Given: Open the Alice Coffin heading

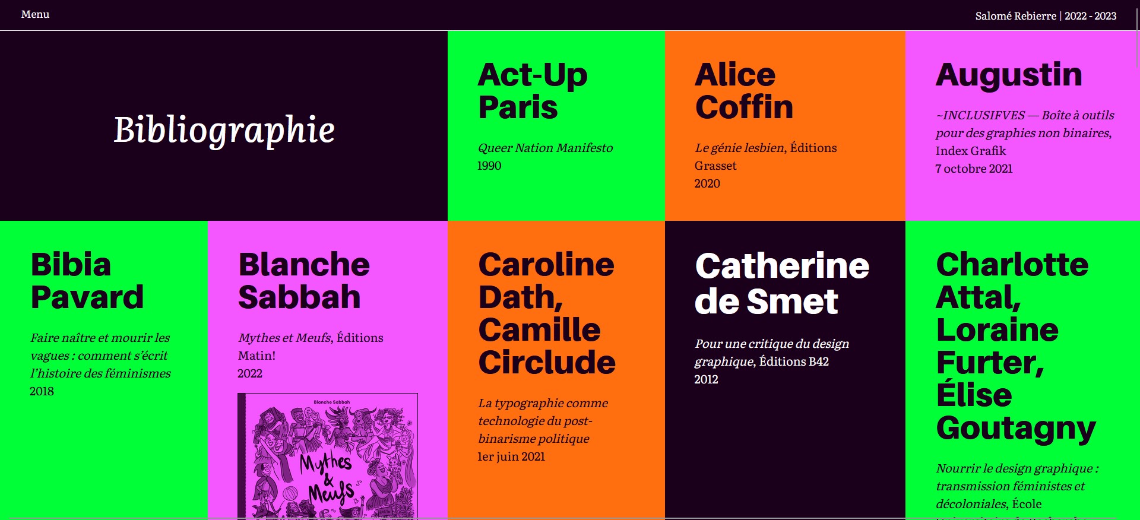Looking at the screenshot, I should (744, 91).
